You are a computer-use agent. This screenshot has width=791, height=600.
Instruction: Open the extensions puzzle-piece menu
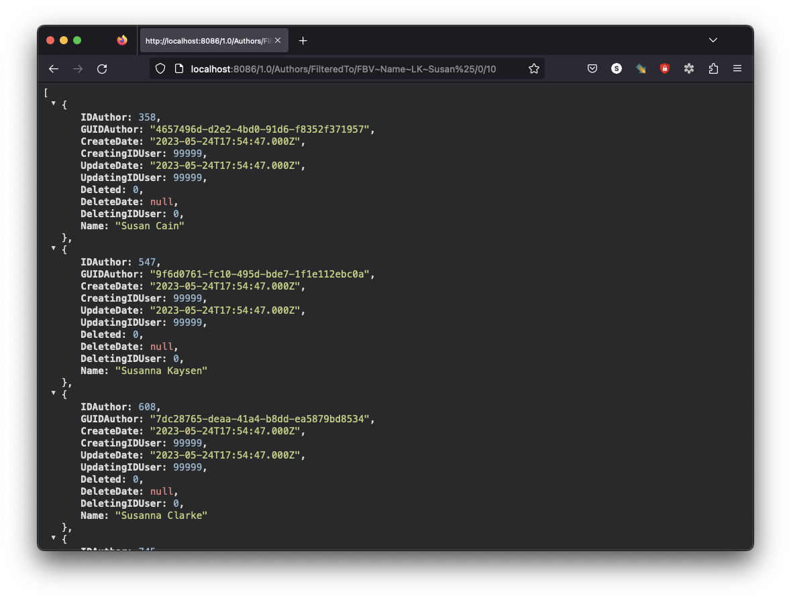(713, 68)
